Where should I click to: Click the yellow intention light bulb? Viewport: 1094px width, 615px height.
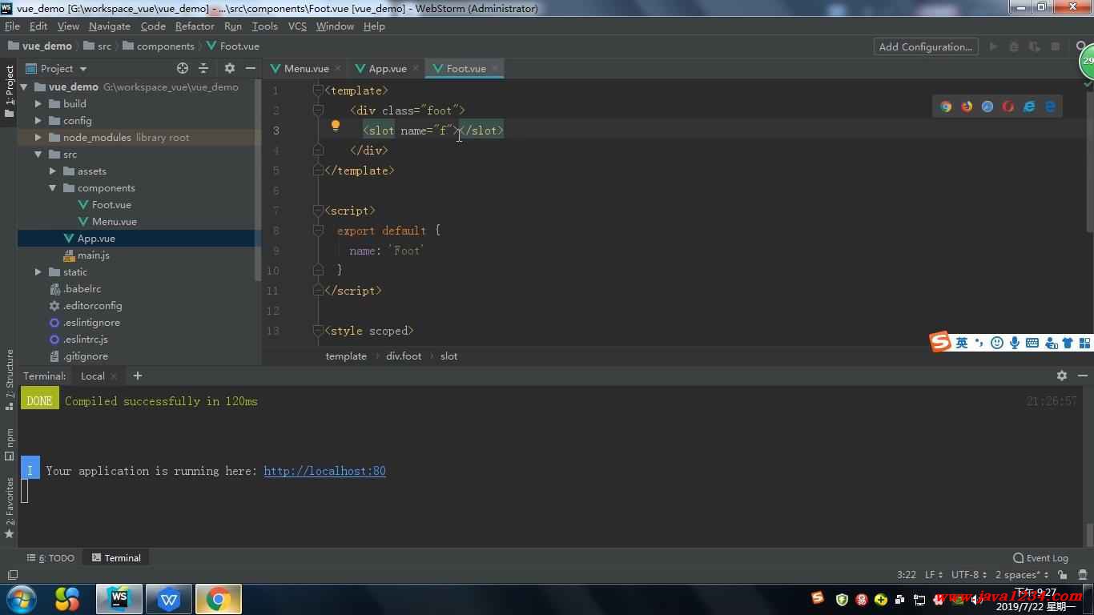tap(336, 126)
